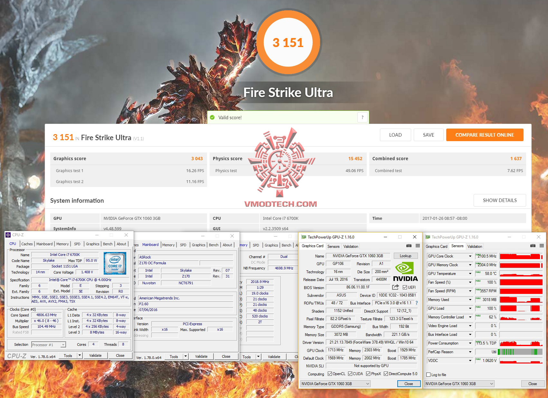Capture a screenshot with the GPU-Z camera icon
Screen dimensions: 548x398
(409, 246)
